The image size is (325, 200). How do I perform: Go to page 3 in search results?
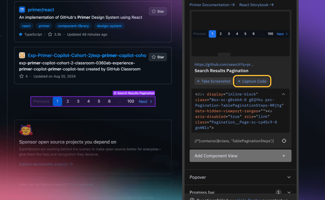coord(78,101)
